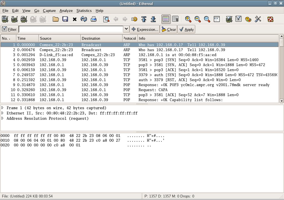Click the display filter text field
The width and height of the screenshot is (284, 200).
71,29
